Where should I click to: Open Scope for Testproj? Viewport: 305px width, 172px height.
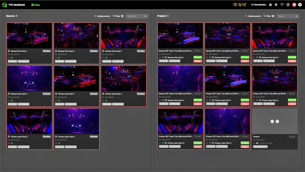[x=292, y=137]
